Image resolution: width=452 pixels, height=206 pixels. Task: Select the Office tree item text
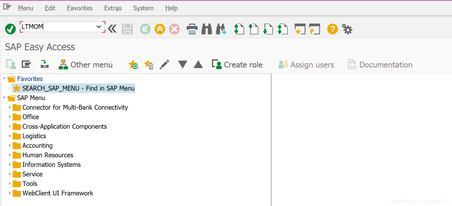point(31,117)
